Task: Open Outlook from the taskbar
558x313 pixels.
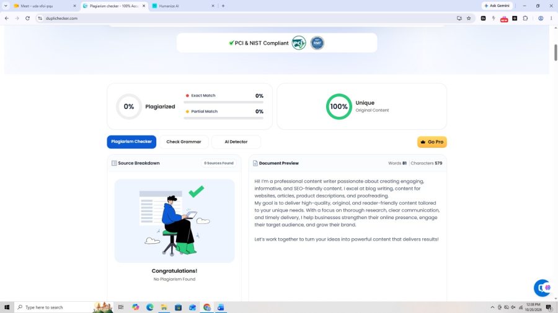Action: (x=192, y=307)
